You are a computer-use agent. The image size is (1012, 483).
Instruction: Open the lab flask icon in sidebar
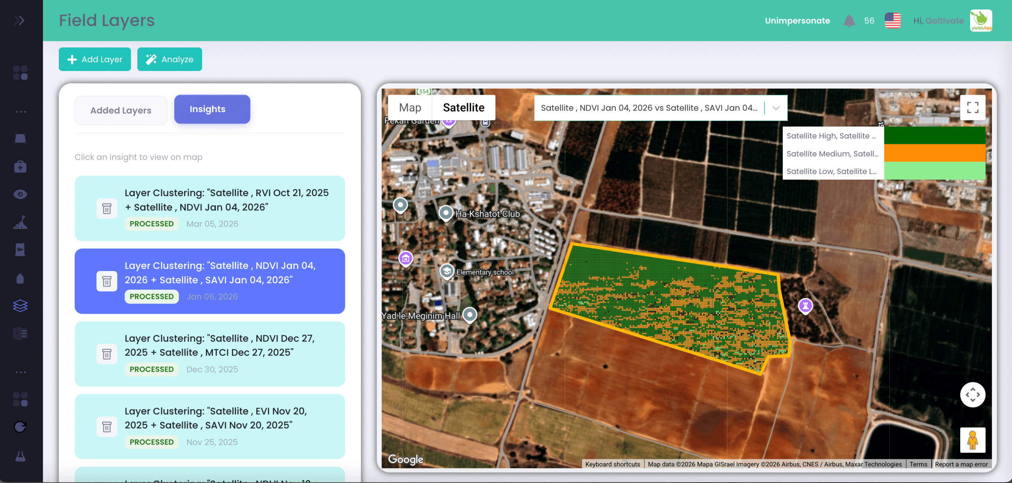pos(20,456)
